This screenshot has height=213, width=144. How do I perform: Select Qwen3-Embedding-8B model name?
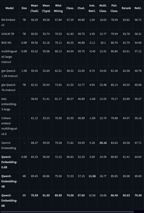coord(9,201)
